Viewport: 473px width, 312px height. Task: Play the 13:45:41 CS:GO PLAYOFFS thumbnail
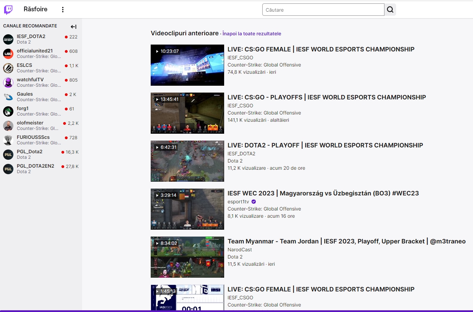point(187,113)
